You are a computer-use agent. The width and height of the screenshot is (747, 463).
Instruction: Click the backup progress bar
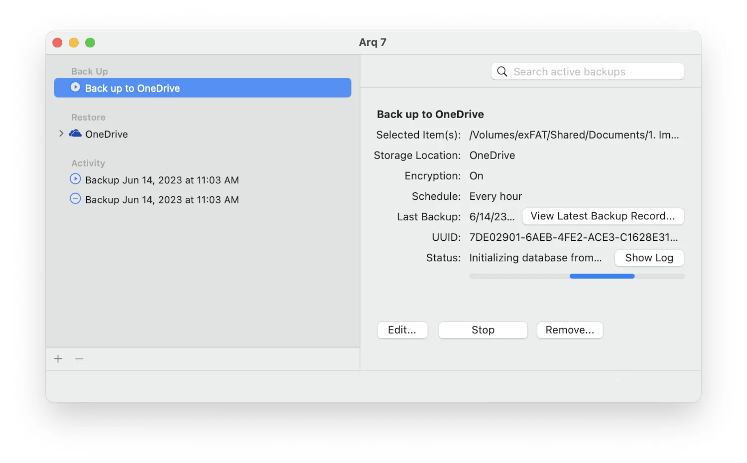click(576, 276)
